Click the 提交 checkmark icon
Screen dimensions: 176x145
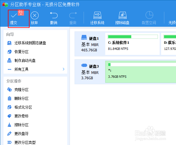pyautogui.click(x=14, y=15)
